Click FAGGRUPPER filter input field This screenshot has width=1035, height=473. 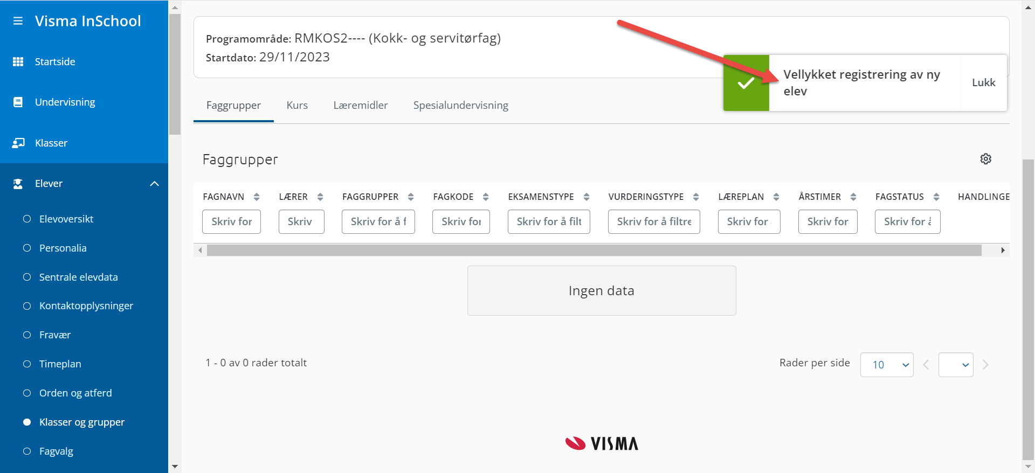[378, 221]
